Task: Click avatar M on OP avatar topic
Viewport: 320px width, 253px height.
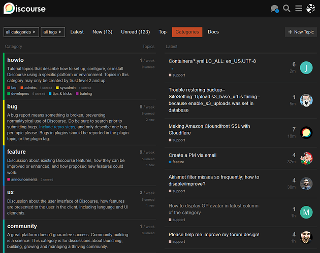Action: pos(306,212)
